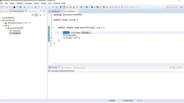Toggle Link with Editor in Project Explorer
This screenshot has height=103, width=184.
point(36,15)
